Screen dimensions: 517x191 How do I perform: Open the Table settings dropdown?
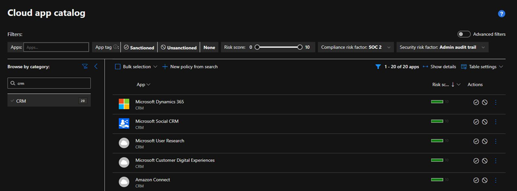point(482,67)
